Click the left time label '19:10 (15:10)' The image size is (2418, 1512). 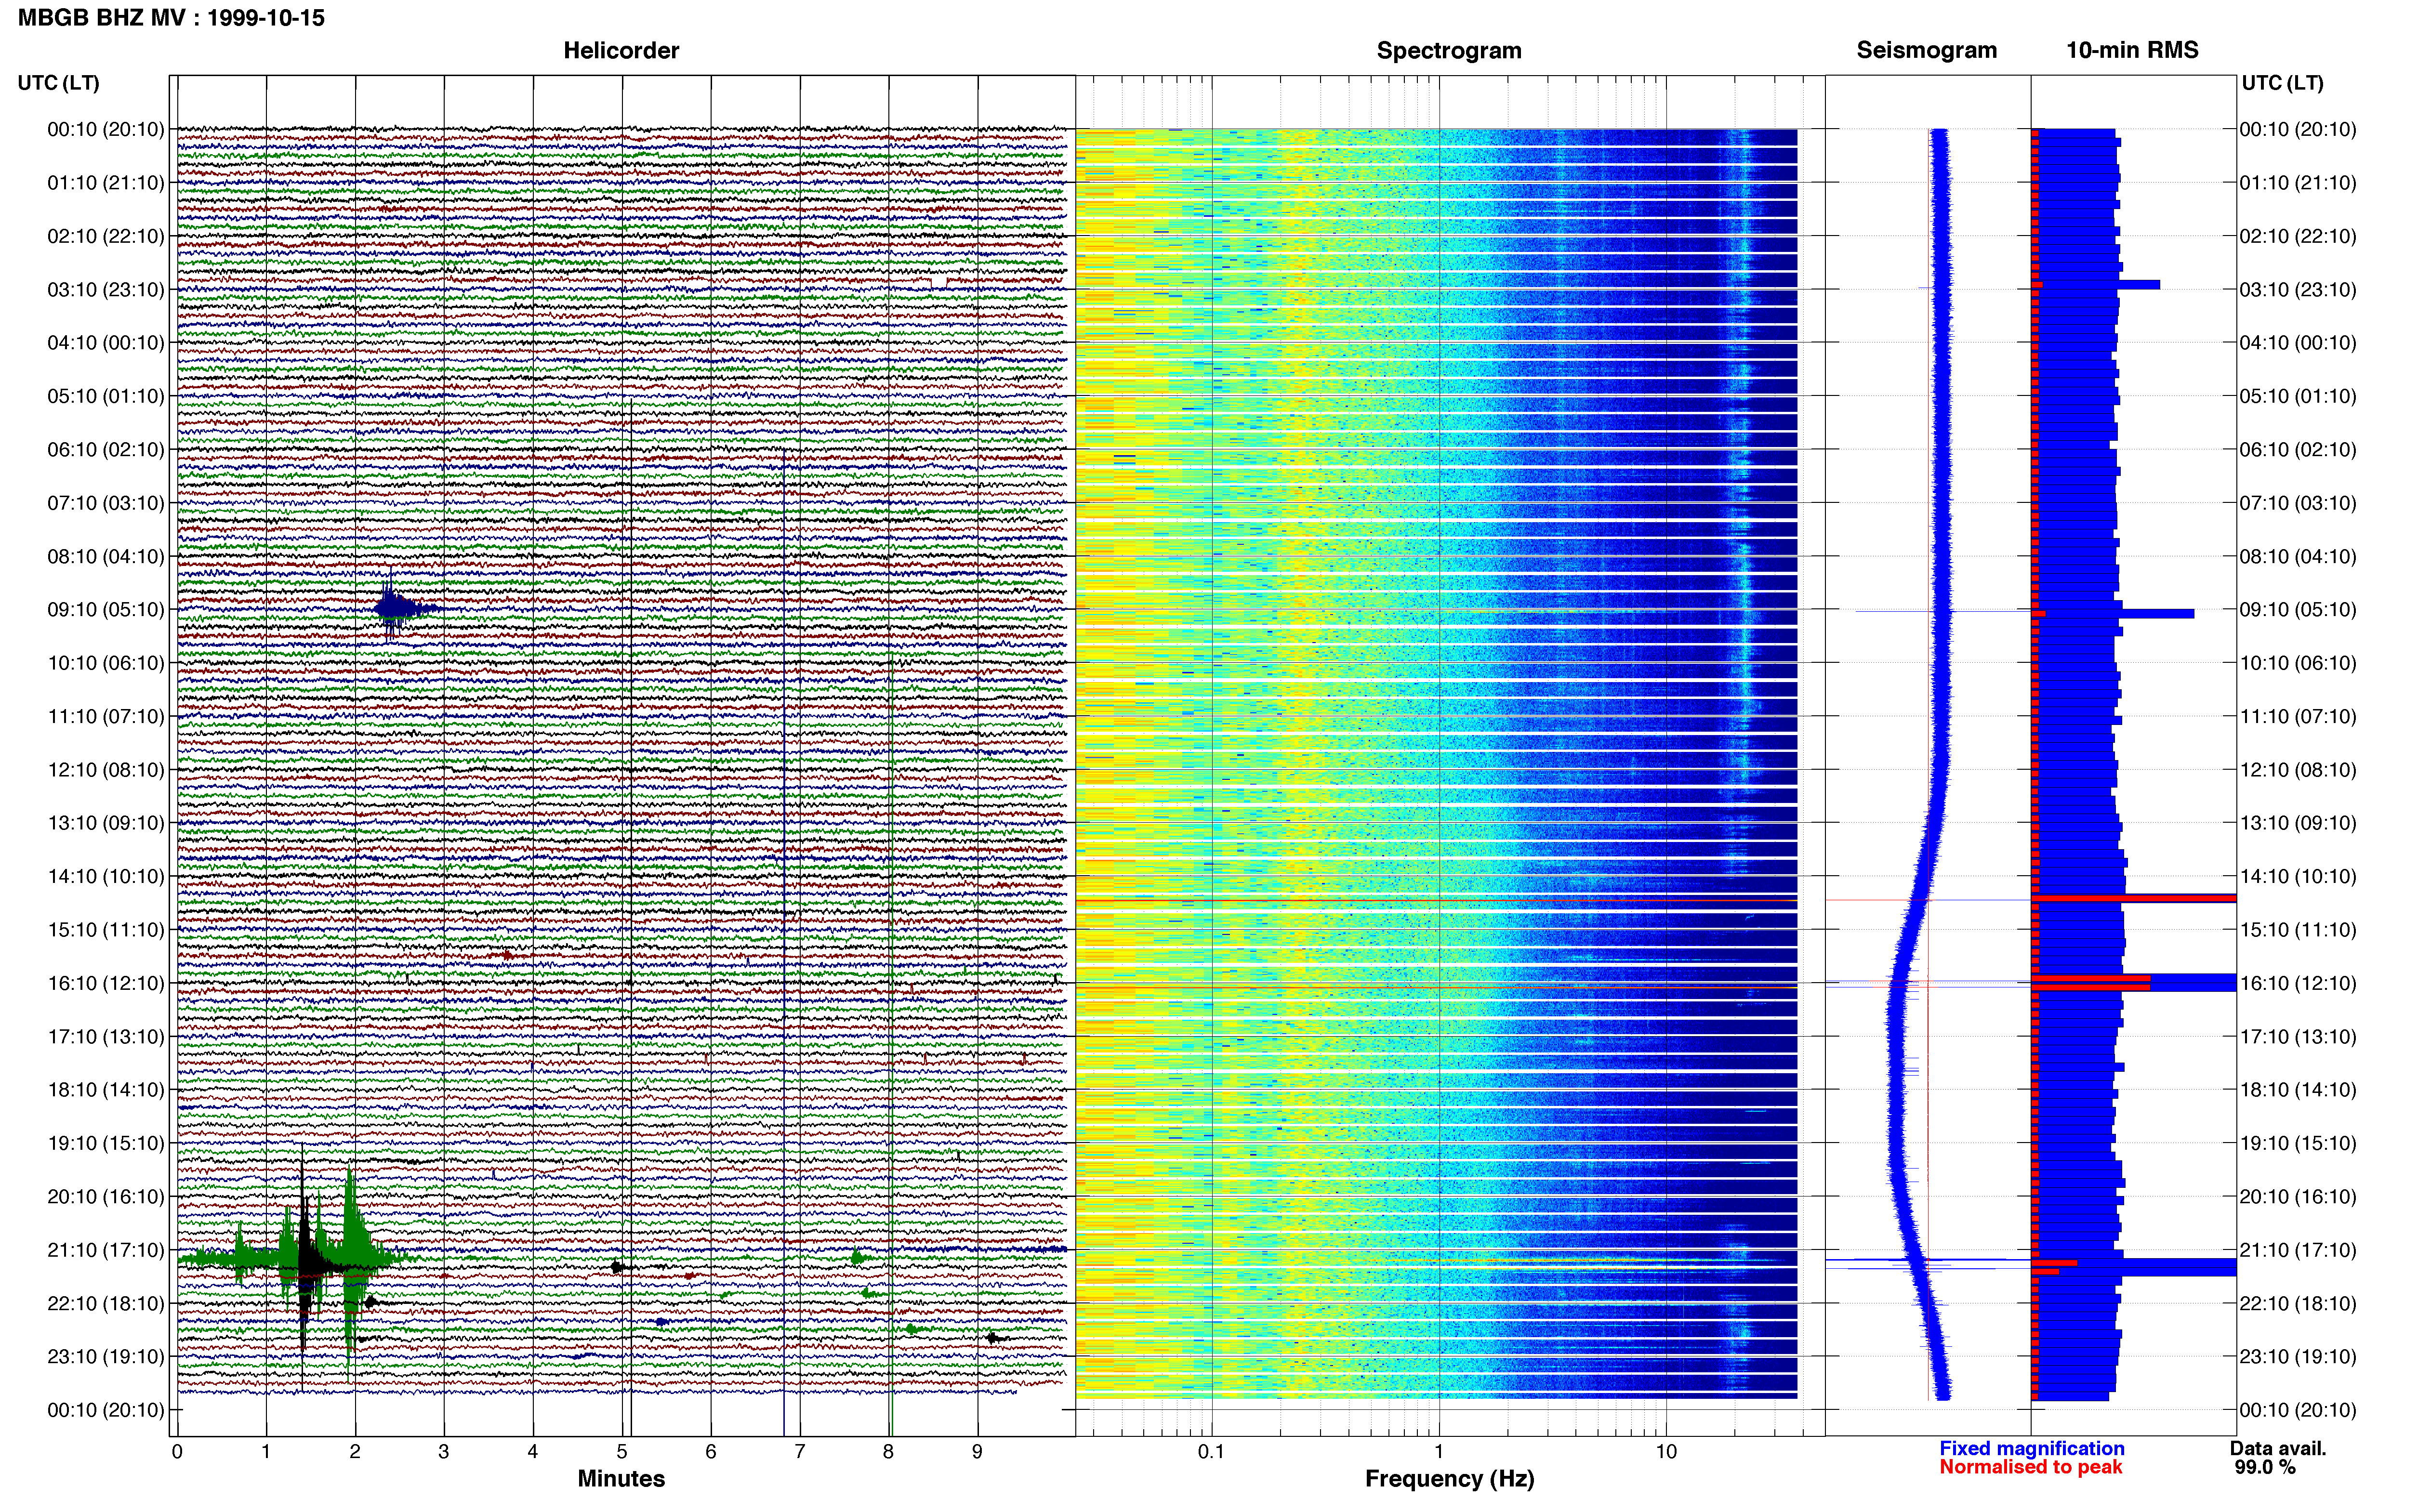(x=105, y=1143)
